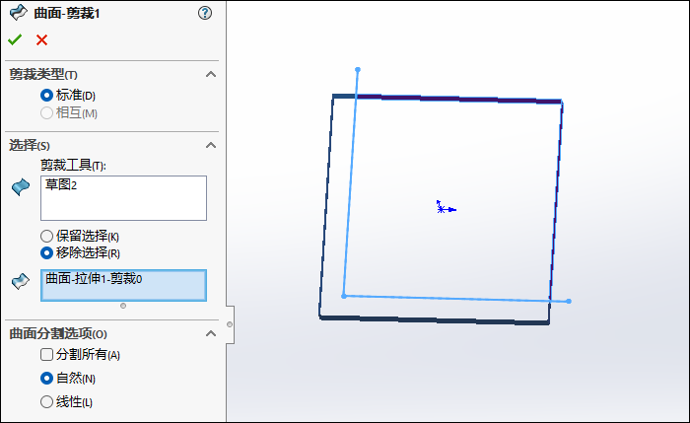The width and height of the screenshot is (690, 423).
Task: Select 草图2 entry in trim tool list
Action: click(61, 184)
